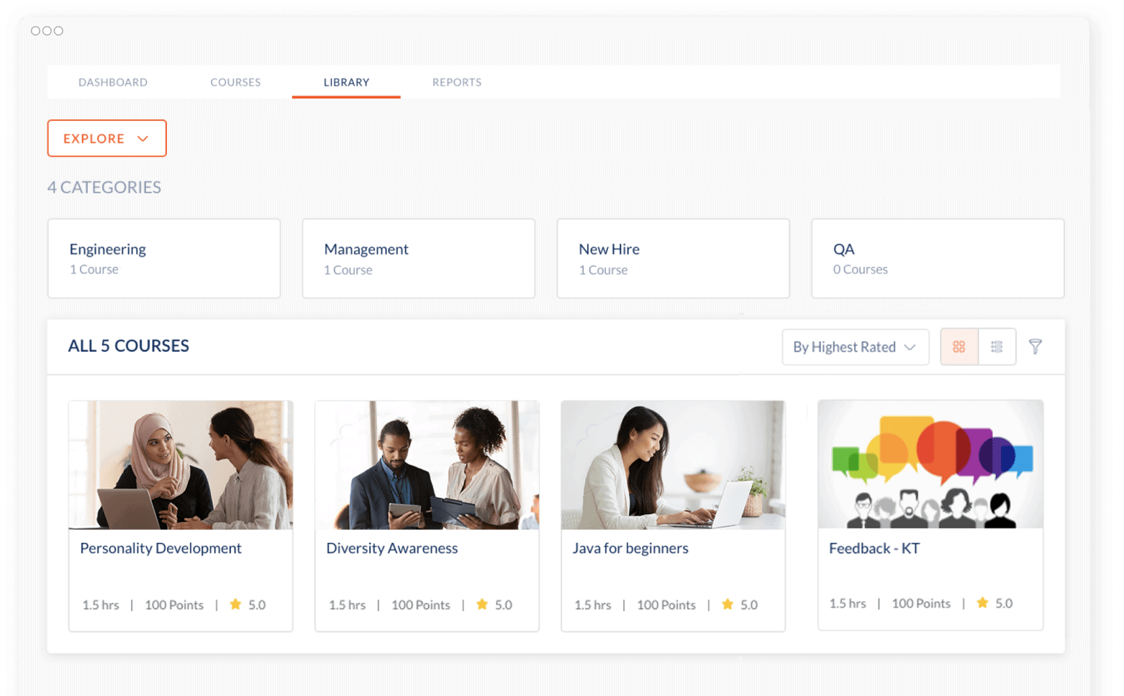Viewport: 1124px width, 696px height.
Task: Click the ALL 5 COURSES heading
Action: click(129, 346)
